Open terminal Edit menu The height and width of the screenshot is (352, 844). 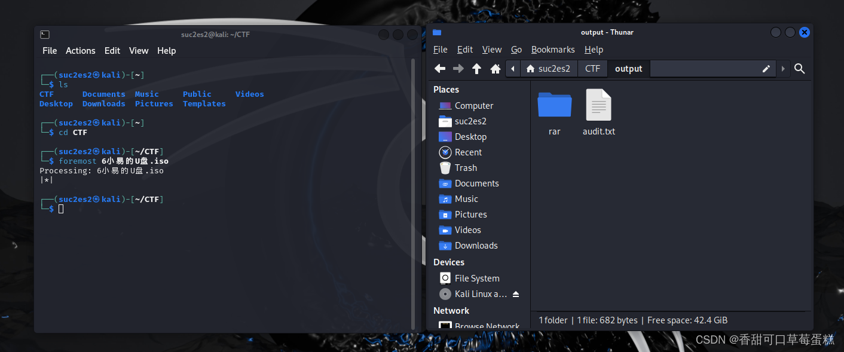112,51
